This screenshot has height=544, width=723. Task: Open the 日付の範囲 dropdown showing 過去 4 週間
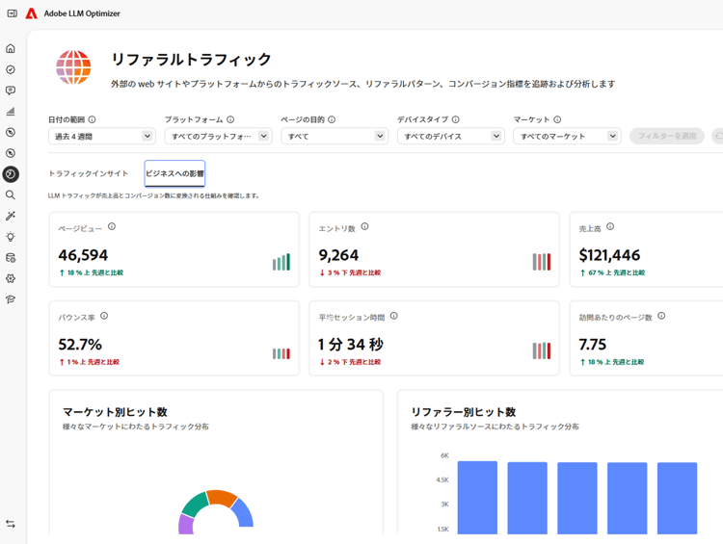click(x=102, y=137)
